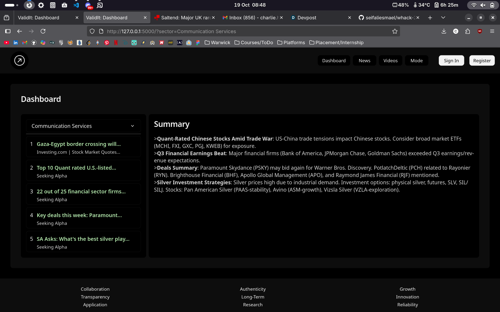
Task: Toggle the site theme with Mode
Action: [416, 61]
